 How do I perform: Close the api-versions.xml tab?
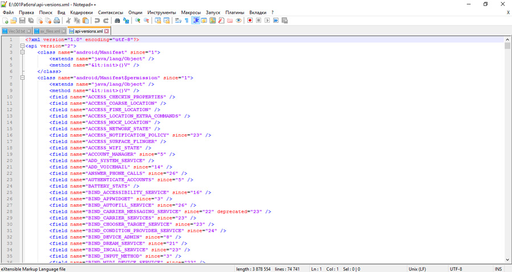(106, 31)
